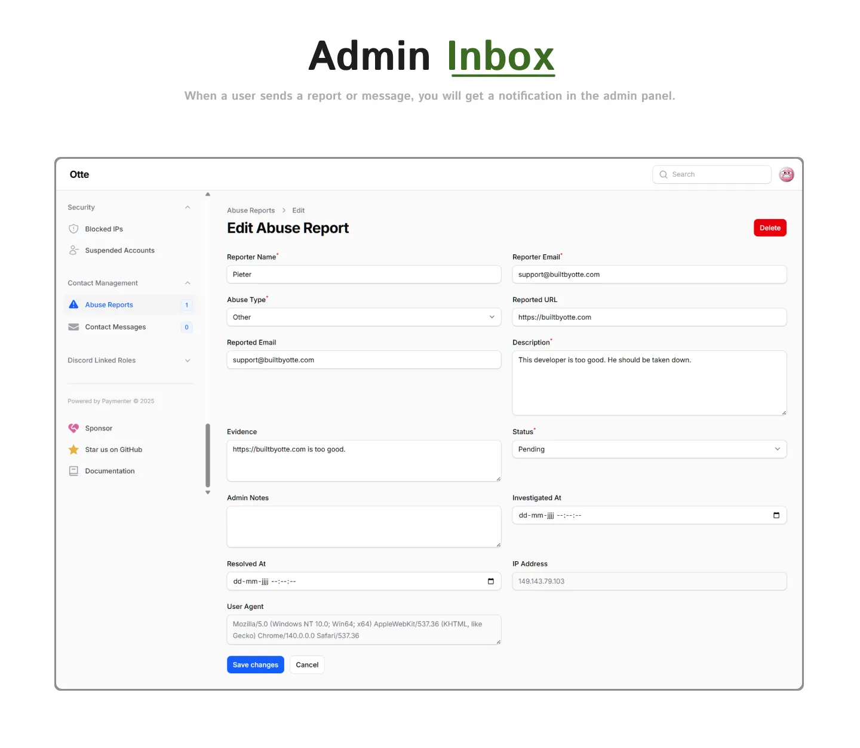Click the Documentation book icon
860x748 pixels.
point(73,471)
